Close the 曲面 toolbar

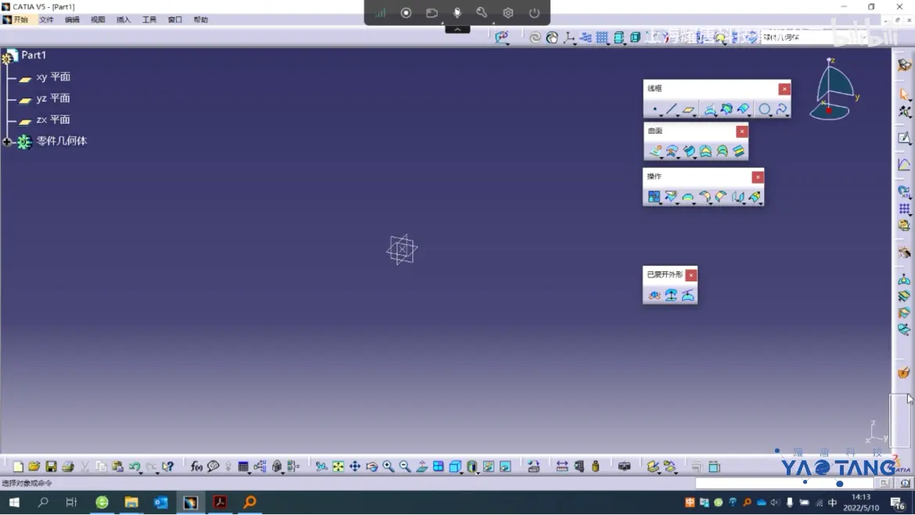click(741, 131)
